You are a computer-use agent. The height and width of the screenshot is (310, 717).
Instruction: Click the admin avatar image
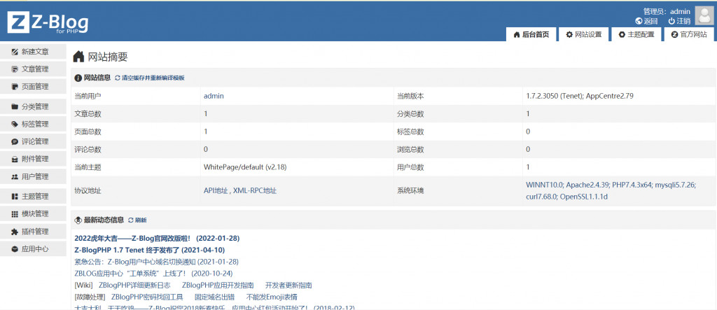[704, 15]
